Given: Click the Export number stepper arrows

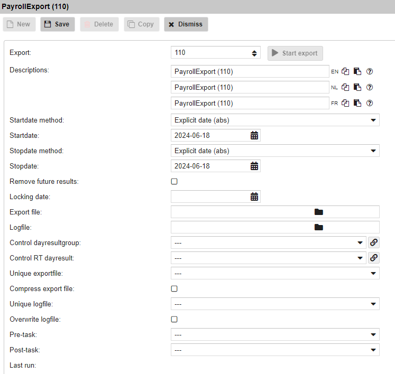Looking at the screenshot, I should (254, 53).
